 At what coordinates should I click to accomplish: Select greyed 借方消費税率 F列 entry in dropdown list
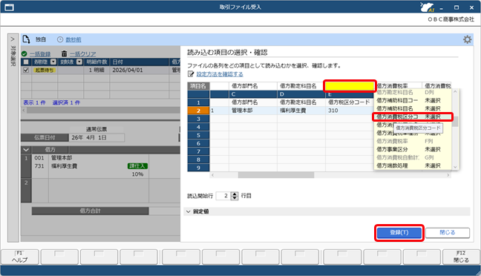(412, 141)
